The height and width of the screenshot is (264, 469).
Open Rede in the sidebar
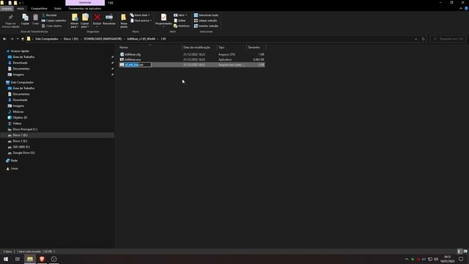[14, 161]
